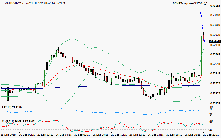
Task: Click the 0.72840 price scale value
Action: pos(215,45)
